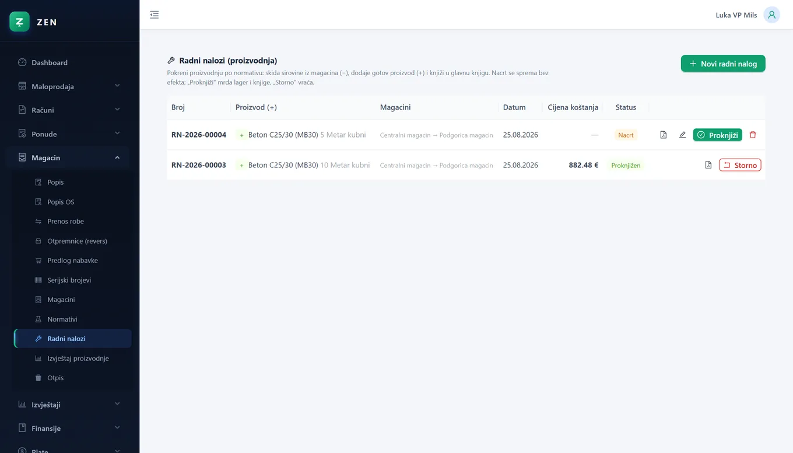This screenshot has width=793, height=453.
Task: Expand the Maloprodaja menu chevron
Action: 117,86
